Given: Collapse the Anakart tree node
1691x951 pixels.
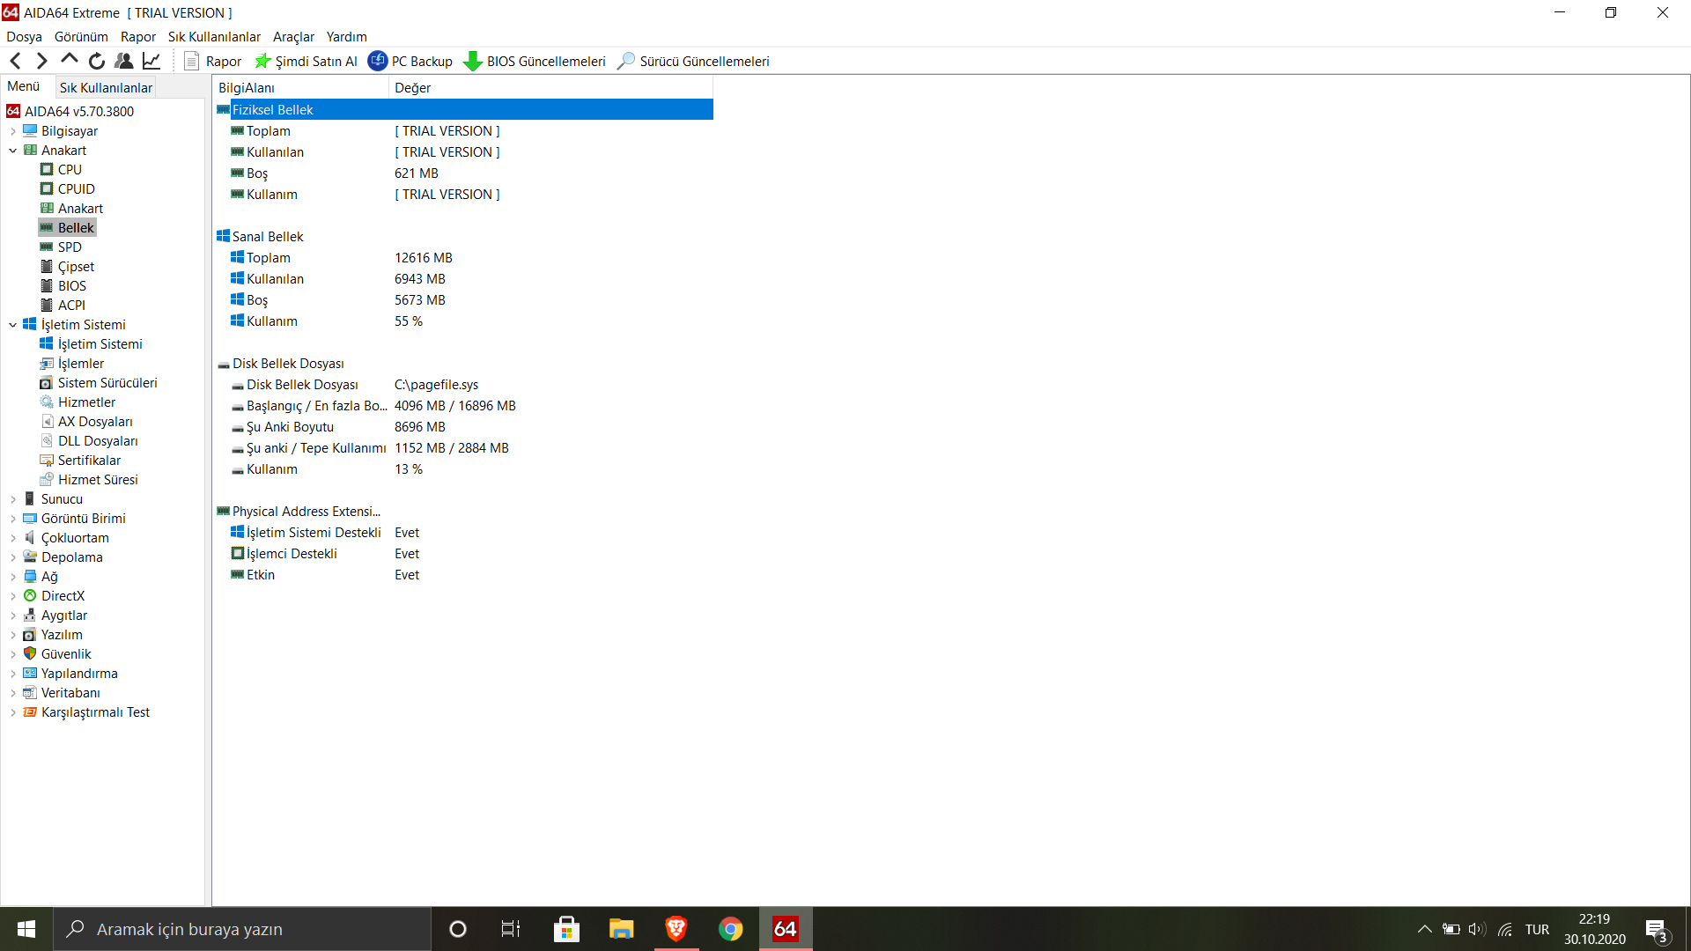Looking at the screenshot, I should point(13,151).
